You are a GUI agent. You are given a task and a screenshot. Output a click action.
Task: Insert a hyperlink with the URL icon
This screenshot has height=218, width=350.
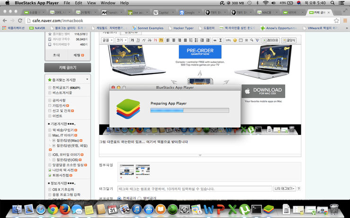click(228, 40)
